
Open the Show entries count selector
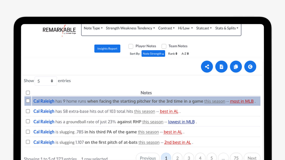click(46, 81)
